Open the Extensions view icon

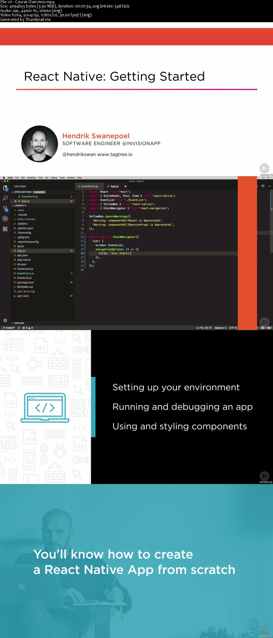coord(5,229)
